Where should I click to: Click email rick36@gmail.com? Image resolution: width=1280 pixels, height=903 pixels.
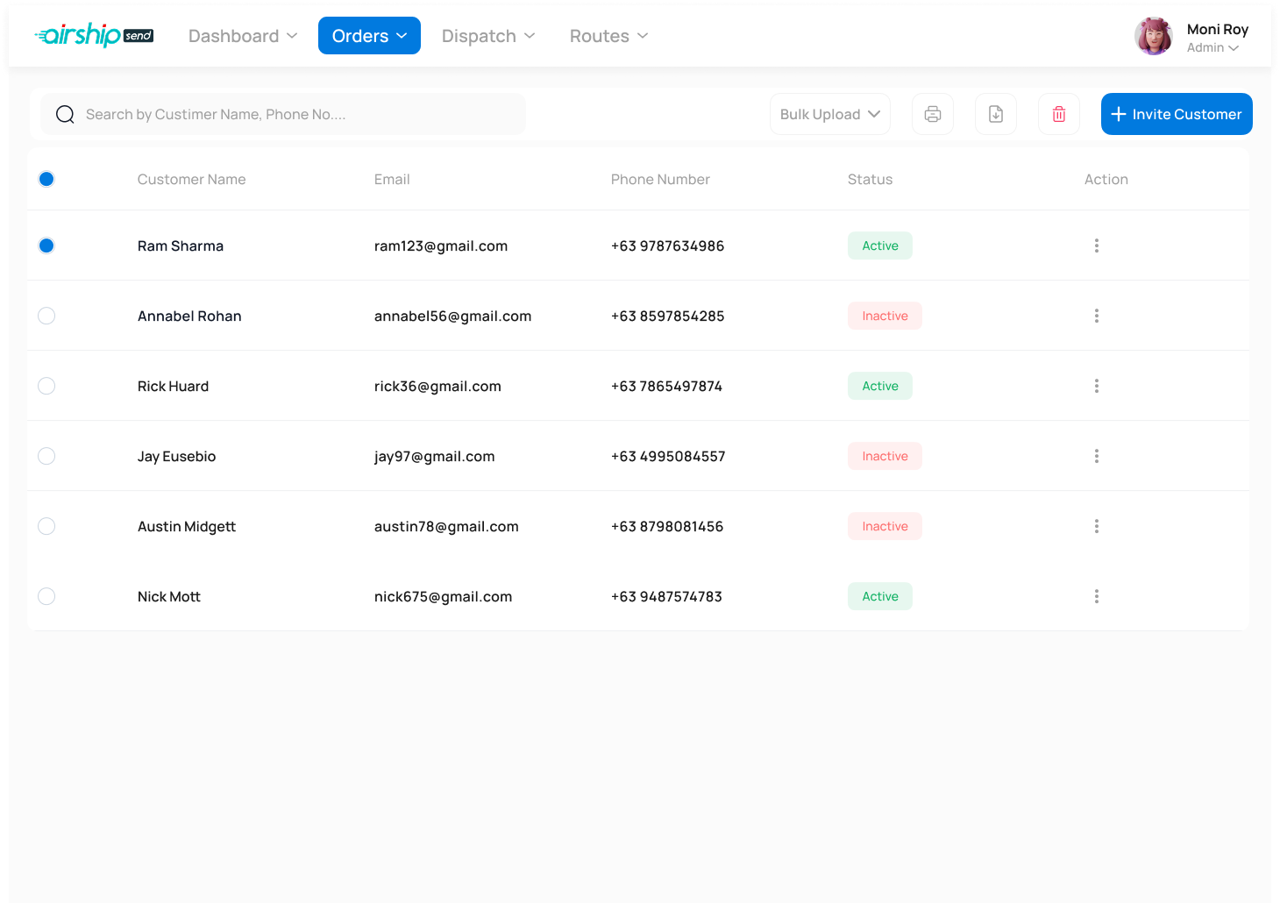click(437, 386)
